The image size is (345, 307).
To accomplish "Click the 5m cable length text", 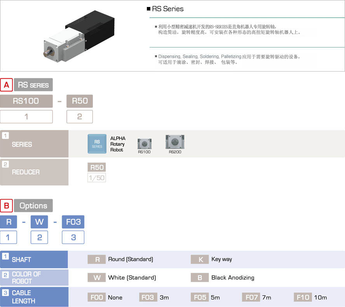I will pyautogui.click(x=215, y=298).
